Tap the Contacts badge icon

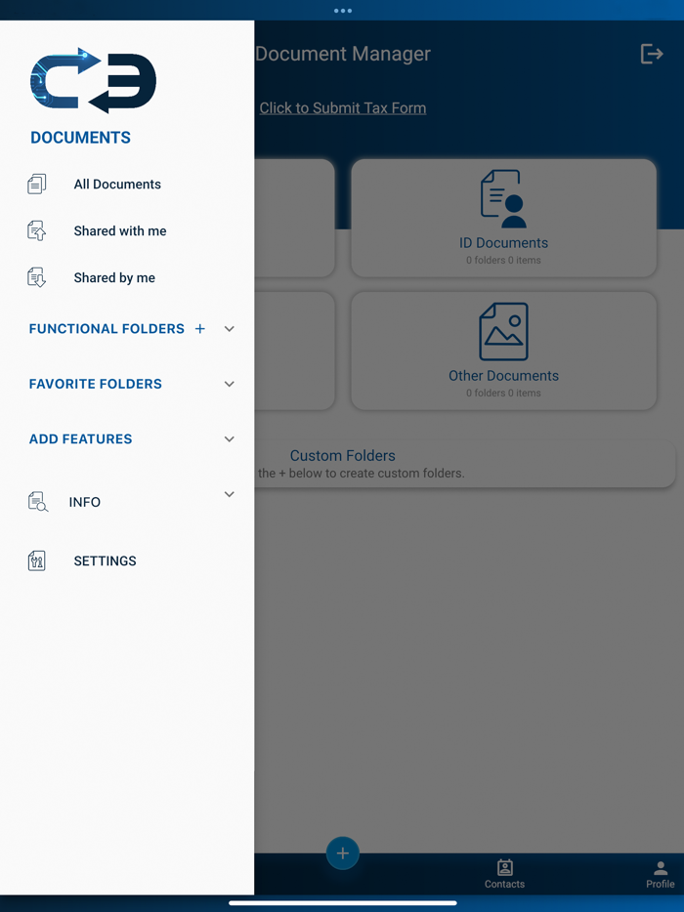(505, 868)
